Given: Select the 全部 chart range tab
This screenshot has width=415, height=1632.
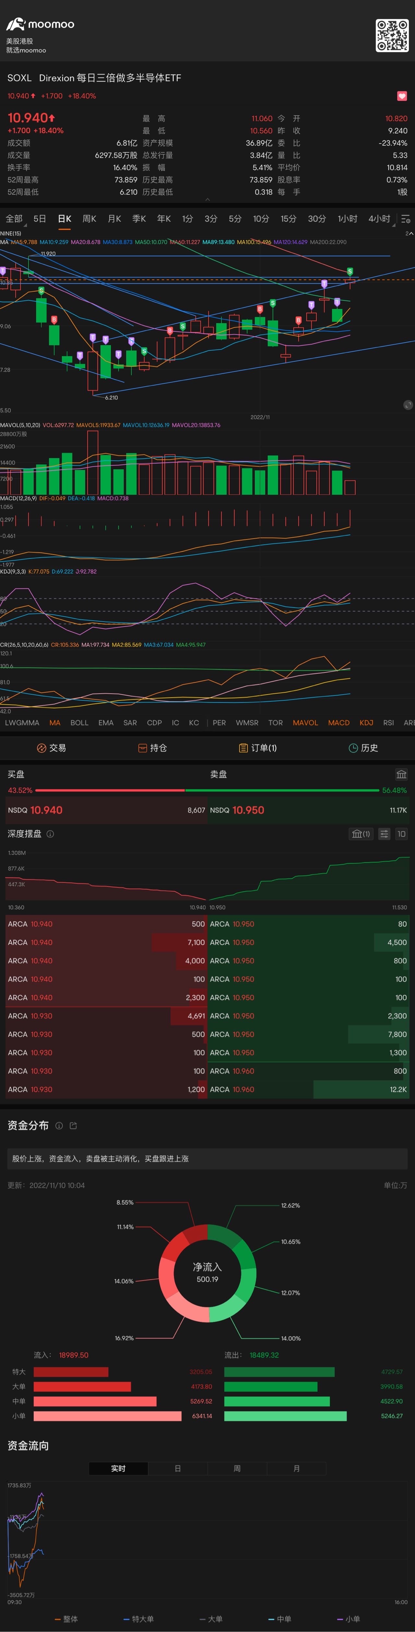Looking at the screenshot, I should 14,219.
